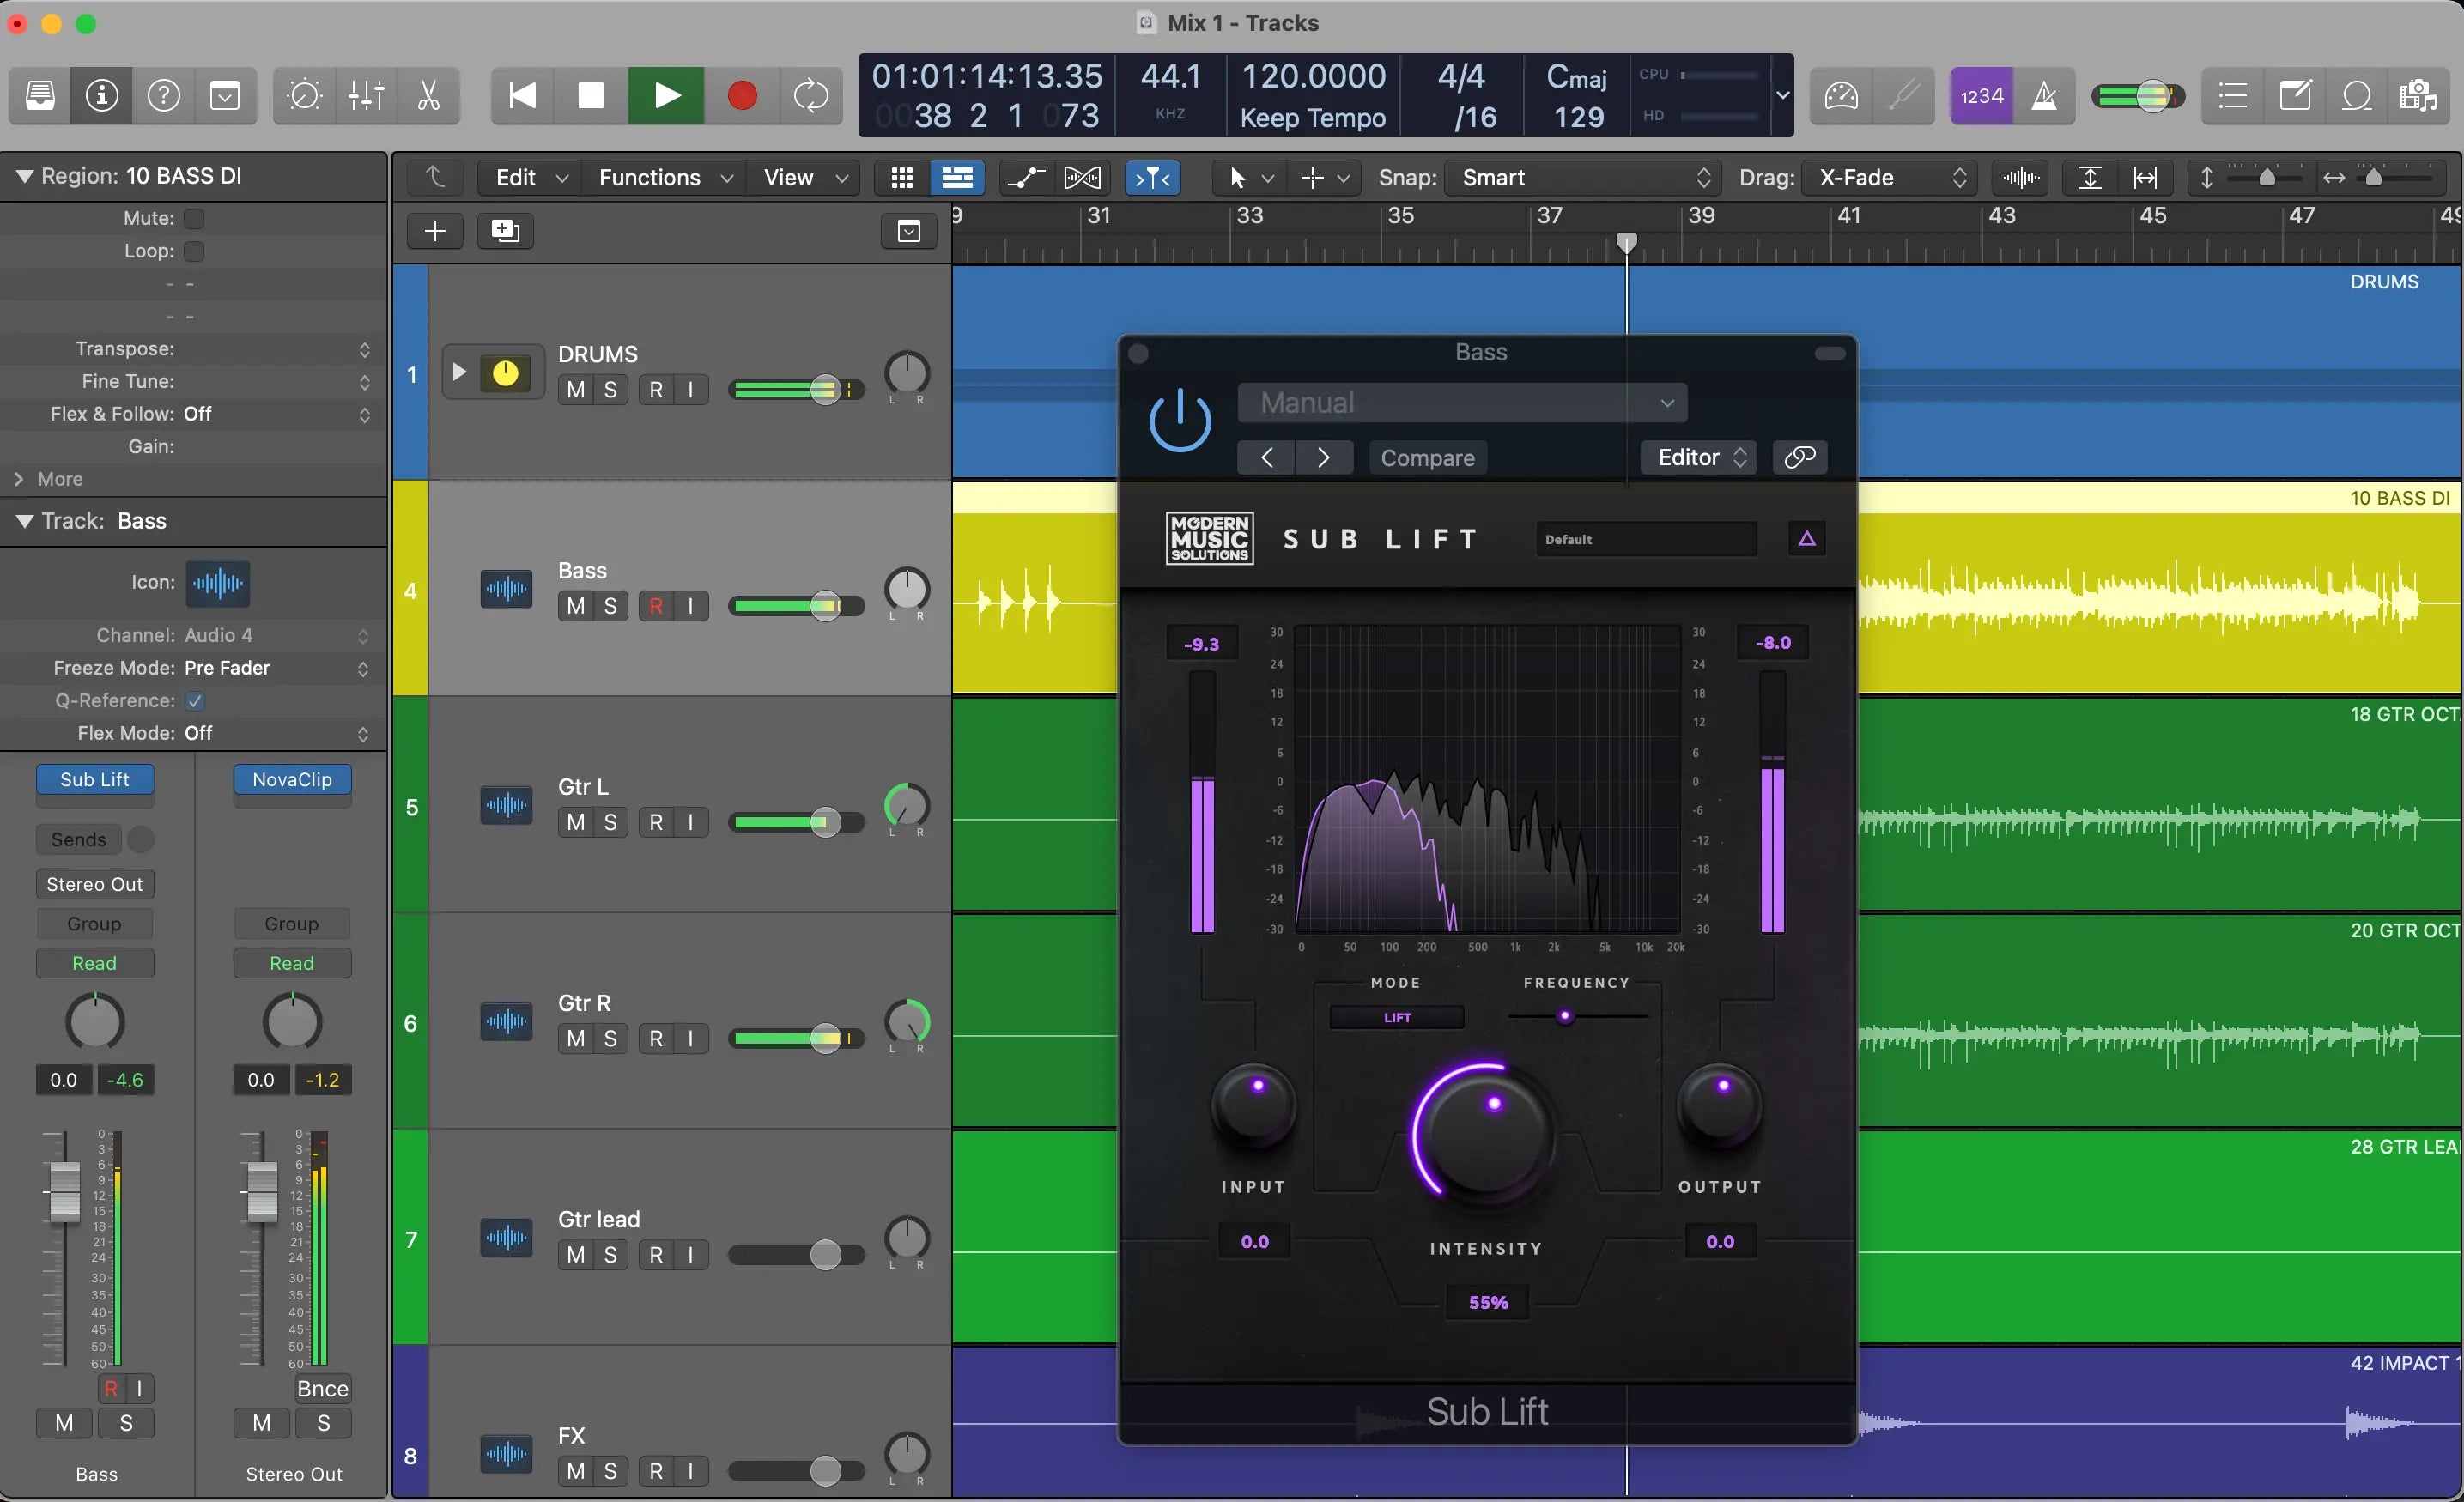Toggle Sub Lift plugin power button

click(x=1180, y=421)
